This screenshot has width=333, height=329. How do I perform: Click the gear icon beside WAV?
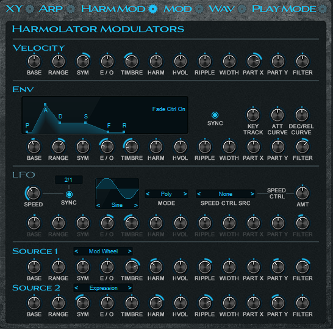pyautogui.click(x=242, y=9)
